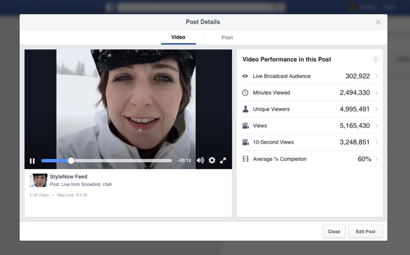Click the eye icon for Live Broadcast Audience
Image resolution: width=410 pixels, height=255 pixels.
coord(245,76)
